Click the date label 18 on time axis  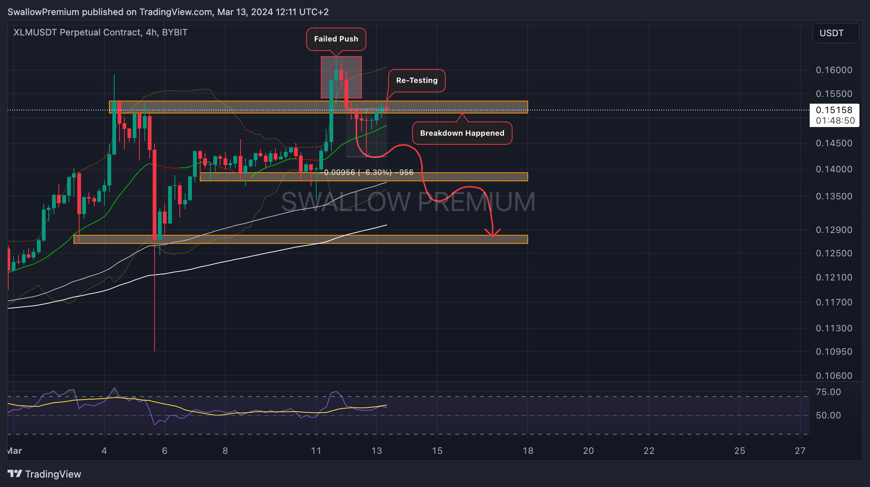tap(528, 451)
